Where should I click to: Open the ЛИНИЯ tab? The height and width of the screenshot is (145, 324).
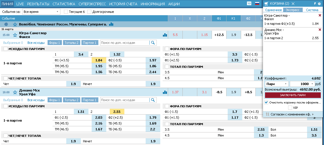(7, 4)
